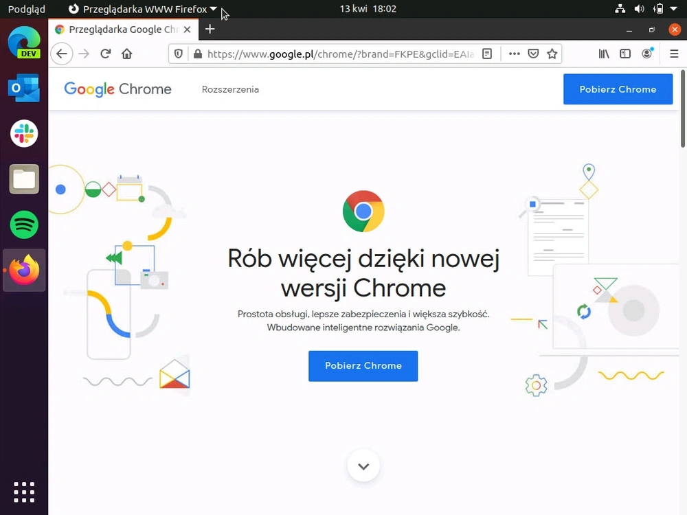Open the Firefox library
The image size is (687, 515).
click(604, 54)
